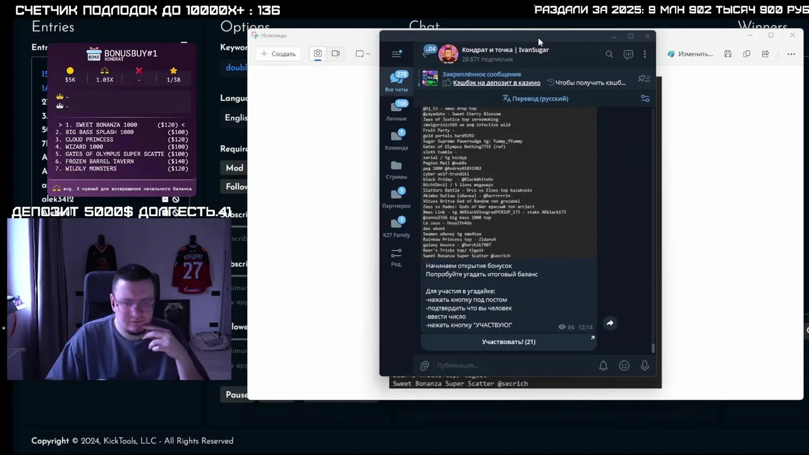Attach a file with paperclip icon
The image size is (809, 455).
[x=425, y=365]
